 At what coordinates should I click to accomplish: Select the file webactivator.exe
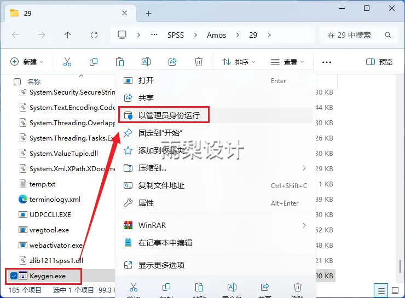point(56,245)
